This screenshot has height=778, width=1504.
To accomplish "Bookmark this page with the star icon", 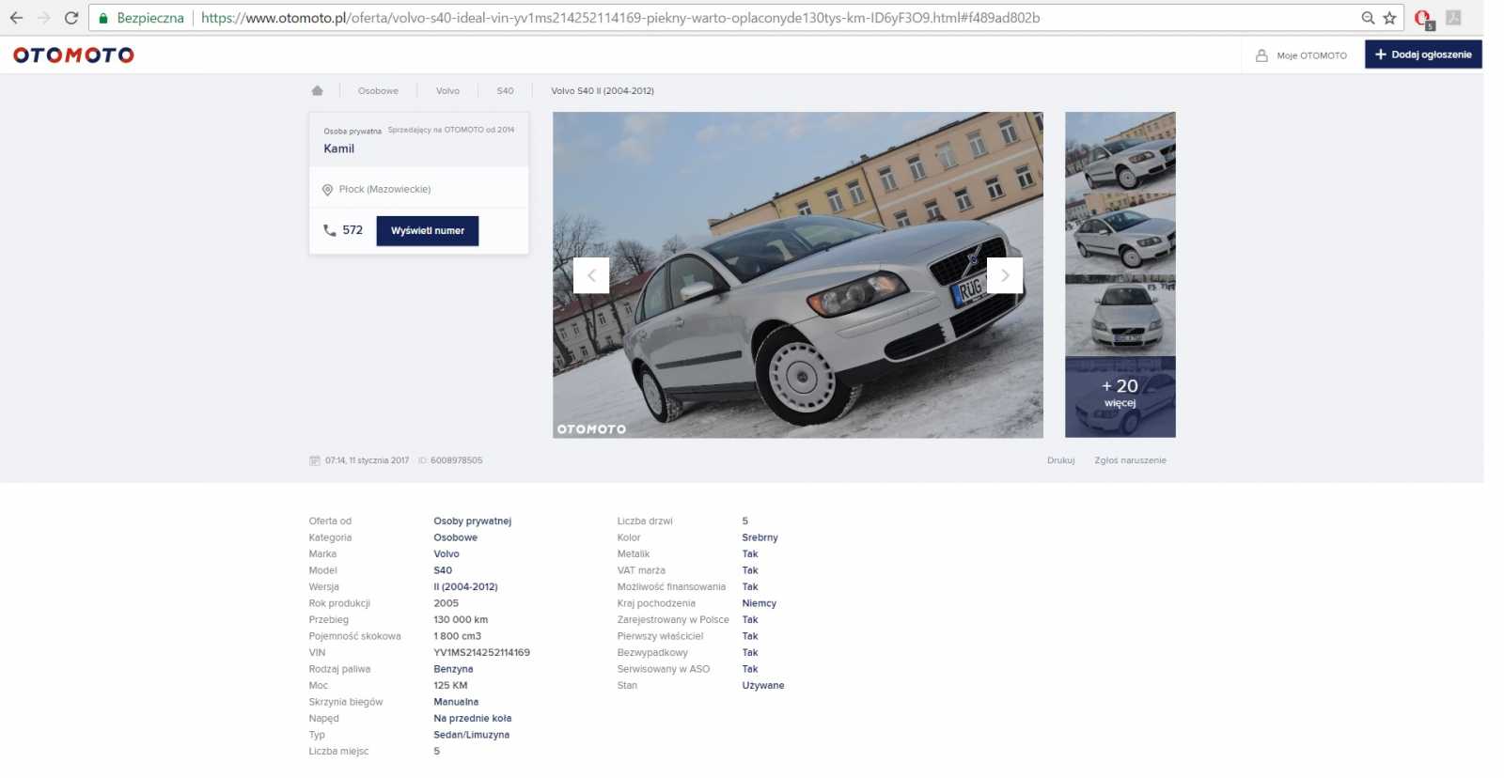I will point(1389,18).
